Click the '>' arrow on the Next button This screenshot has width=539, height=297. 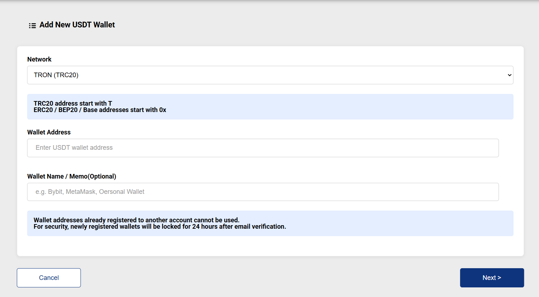tap(499, 278)
